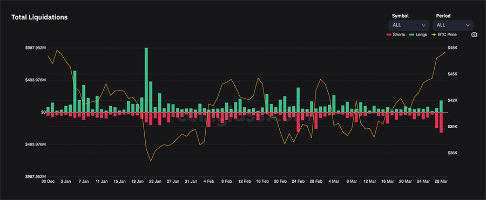The image size is (486, 200).
Task: Click the tallest green longs bar near 21 Jan
Action: pos(146,80)
